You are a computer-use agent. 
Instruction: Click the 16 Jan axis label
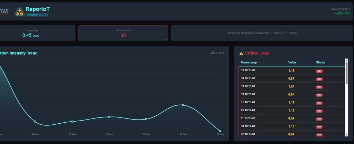tap(109, 134)
